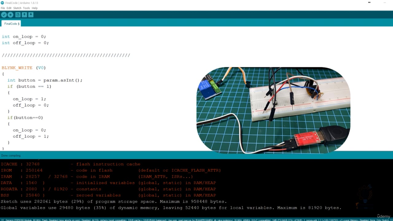
Task: Click the 'int on_loop = 0;' code line
Action: pyautogui.click(x=24, y=37)
